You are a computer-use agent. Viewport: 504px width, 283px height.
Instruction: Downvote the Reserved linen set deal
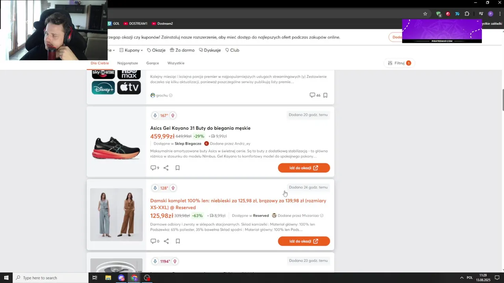pos(155,188)
